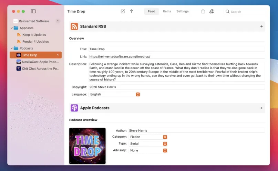Select Feeder 4 Updates feed
278x171 pixels.
pos(35,41)
